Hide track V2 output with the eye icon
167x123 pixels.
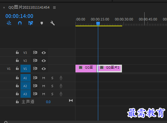[x=44, y=61]
